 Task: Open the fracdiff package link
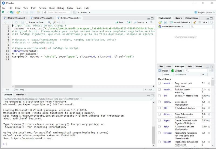[x=167, y=142]
